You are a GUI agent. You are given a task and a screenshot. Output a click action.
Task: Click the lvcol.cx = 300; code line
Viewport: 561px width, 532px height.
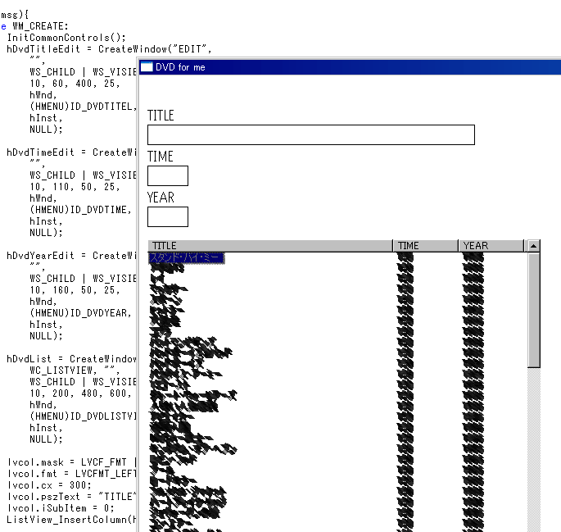(x=49, y=485)
